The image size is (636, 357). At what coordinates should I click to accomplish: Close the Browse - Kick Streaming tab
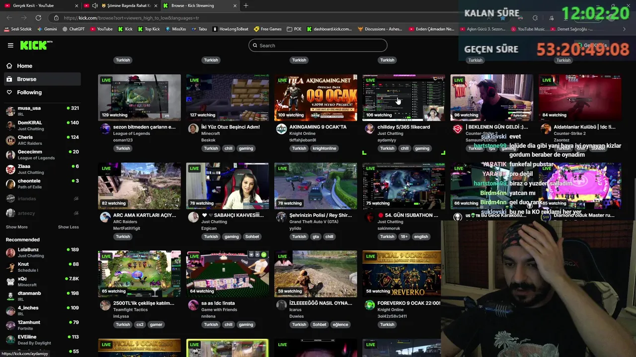coord(235,5)
